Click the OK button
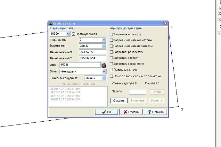Image resolution: width=221 pixels, height=147 pixels. [106, 112]
